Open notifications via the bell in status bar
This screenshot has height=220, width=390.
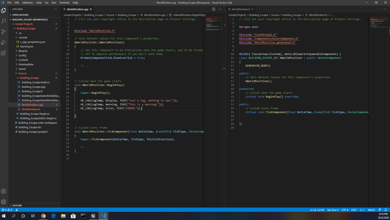point(385,210)
